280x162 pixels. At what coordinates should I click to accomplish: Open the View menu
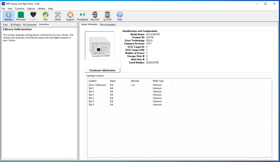click(10, 9)
